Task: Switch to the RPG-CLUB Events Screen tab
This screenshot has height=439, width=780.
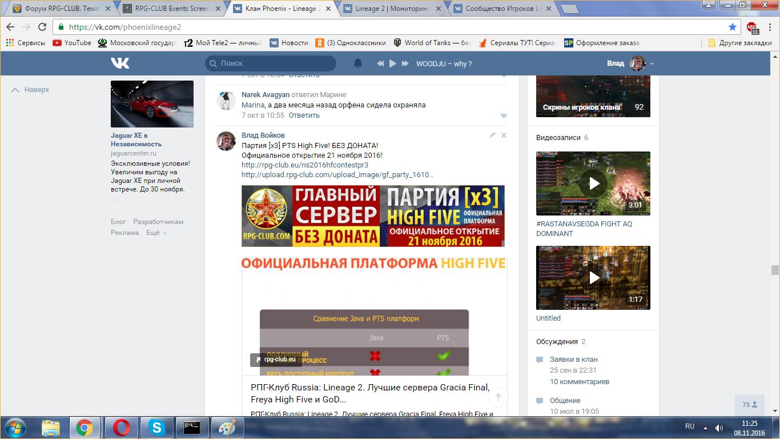Action: pyautogui.click(x=171, y=9)
